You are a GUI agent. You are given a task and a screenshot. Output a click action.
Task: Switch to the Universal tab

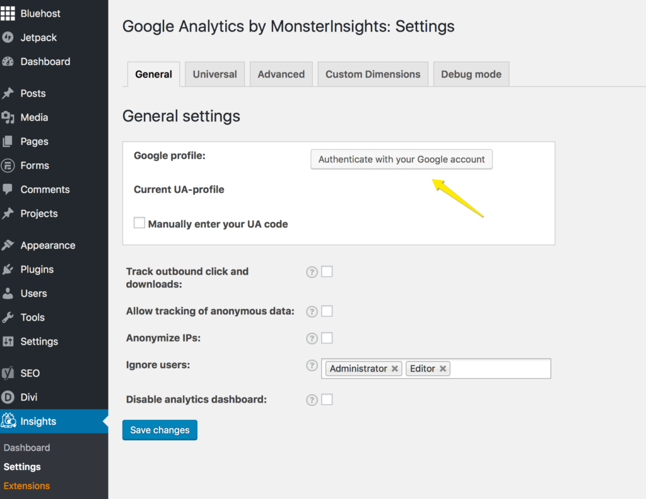[x=214, y=74]
